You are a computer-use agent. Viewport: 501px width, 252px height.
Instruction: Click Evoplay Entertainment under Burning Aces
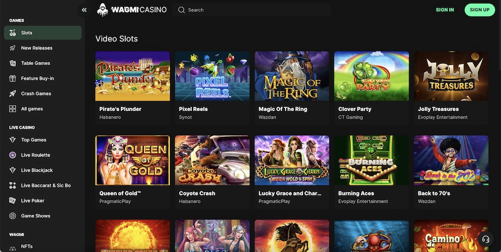tap(363, 201)
